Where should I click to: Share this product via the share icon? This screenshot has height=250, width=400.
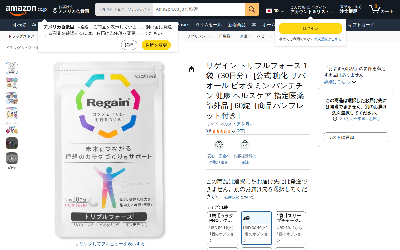click(192, 69)
